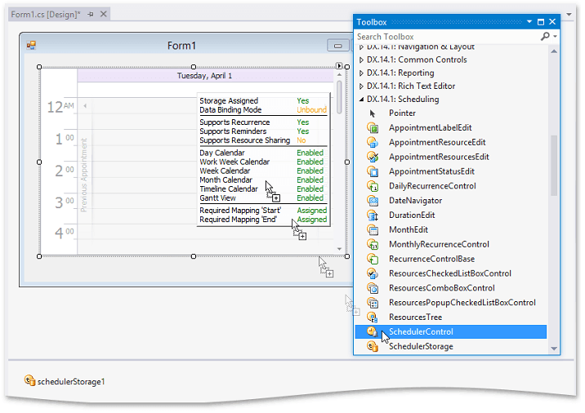The image size is (585, 413).
Task: Click the ResourcesCheckedListBoxControl icon
Action: 373,273
